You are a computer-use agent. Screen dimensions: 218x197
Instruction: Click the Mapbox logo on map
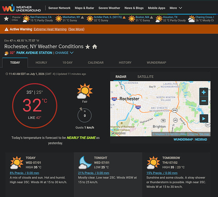(118, 133)
